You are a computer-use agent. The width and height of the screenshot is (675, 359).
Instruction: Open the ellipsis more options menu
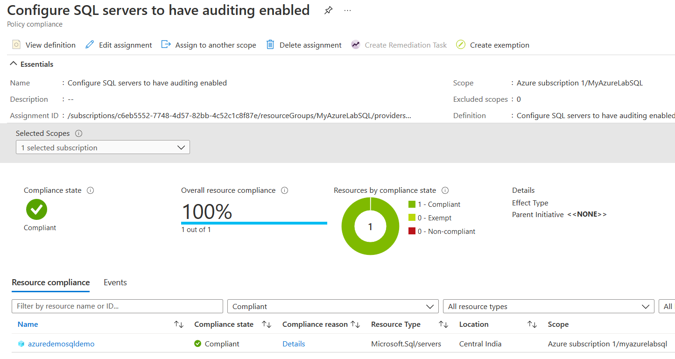347,10
